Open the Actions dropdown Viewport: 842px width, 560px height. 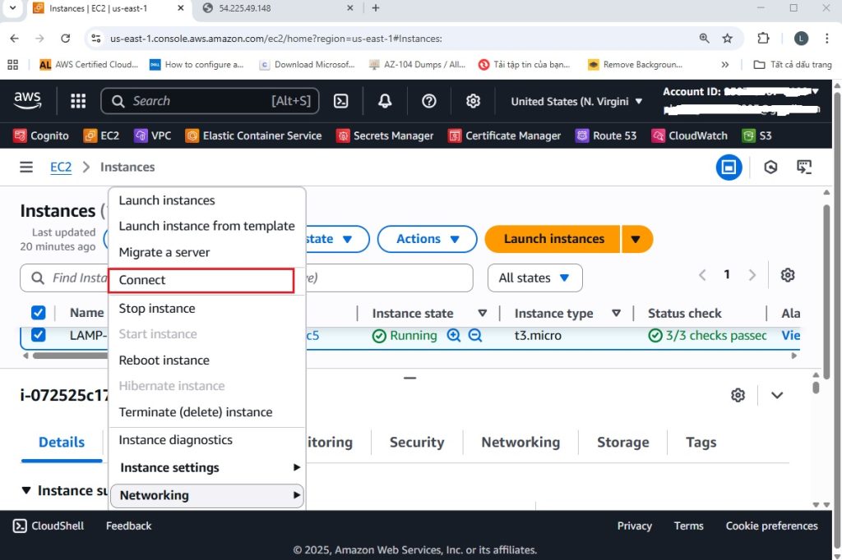click(x=428, y=239)
